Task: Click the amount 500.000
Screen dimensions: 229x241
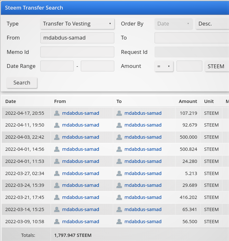Action: (188, 137)
